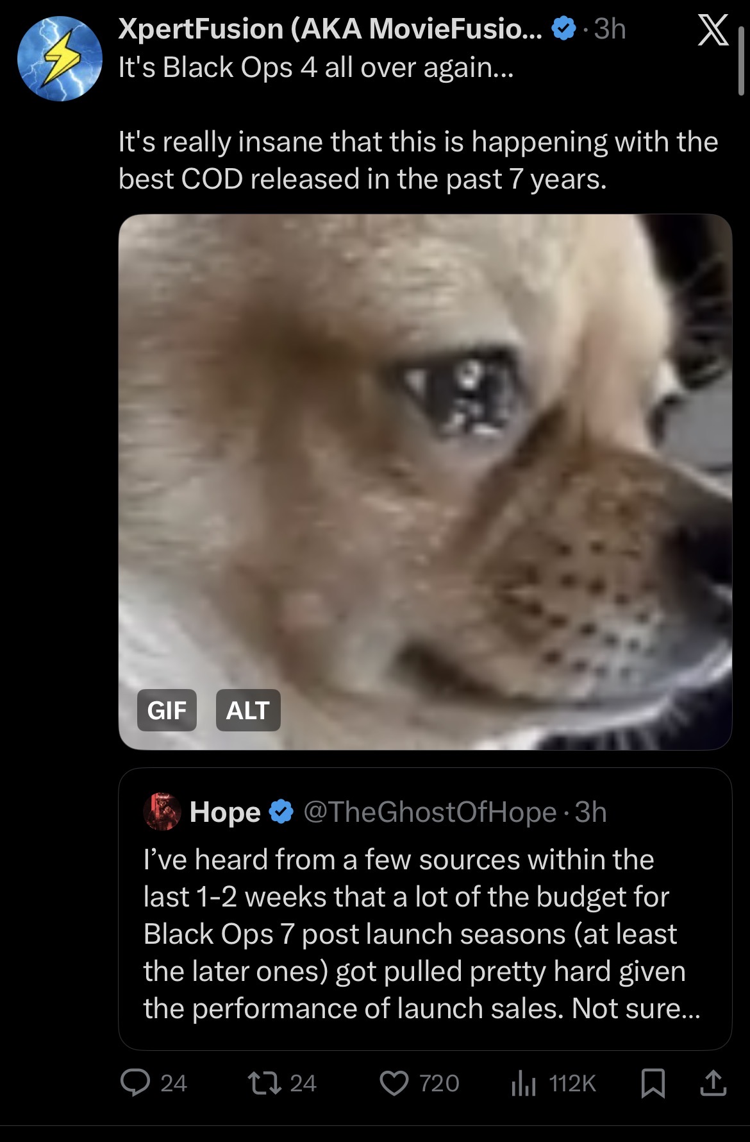Image resolution: width=750 pixels, height=1142 pixels.
Task: Bookmark this post
Action: 653,1084
